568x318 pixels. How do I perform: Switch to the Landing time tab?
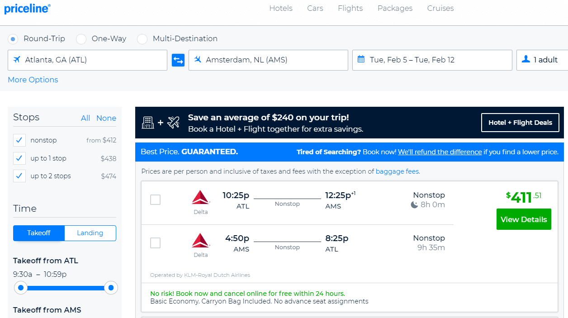(x=90, y=233)
